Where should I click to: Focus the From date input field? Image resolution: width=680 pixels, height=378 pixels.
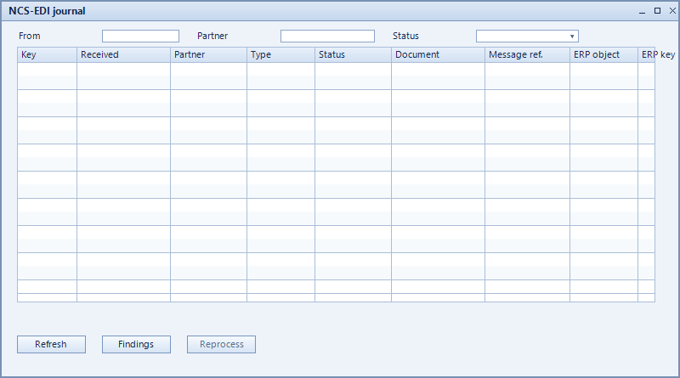coord(140,36)
